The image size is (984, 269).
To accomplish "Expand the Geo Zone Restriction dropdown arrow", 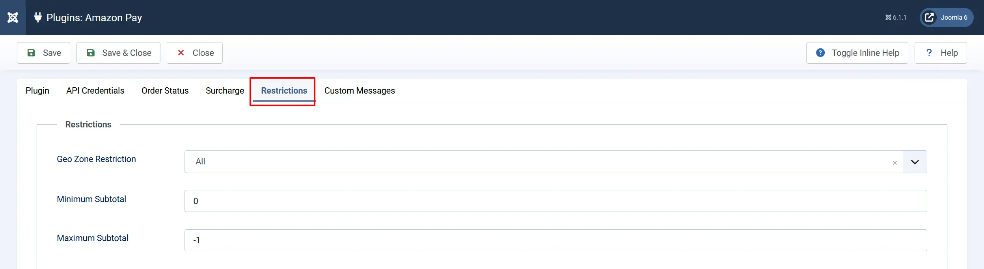I will tap(915, 162).
